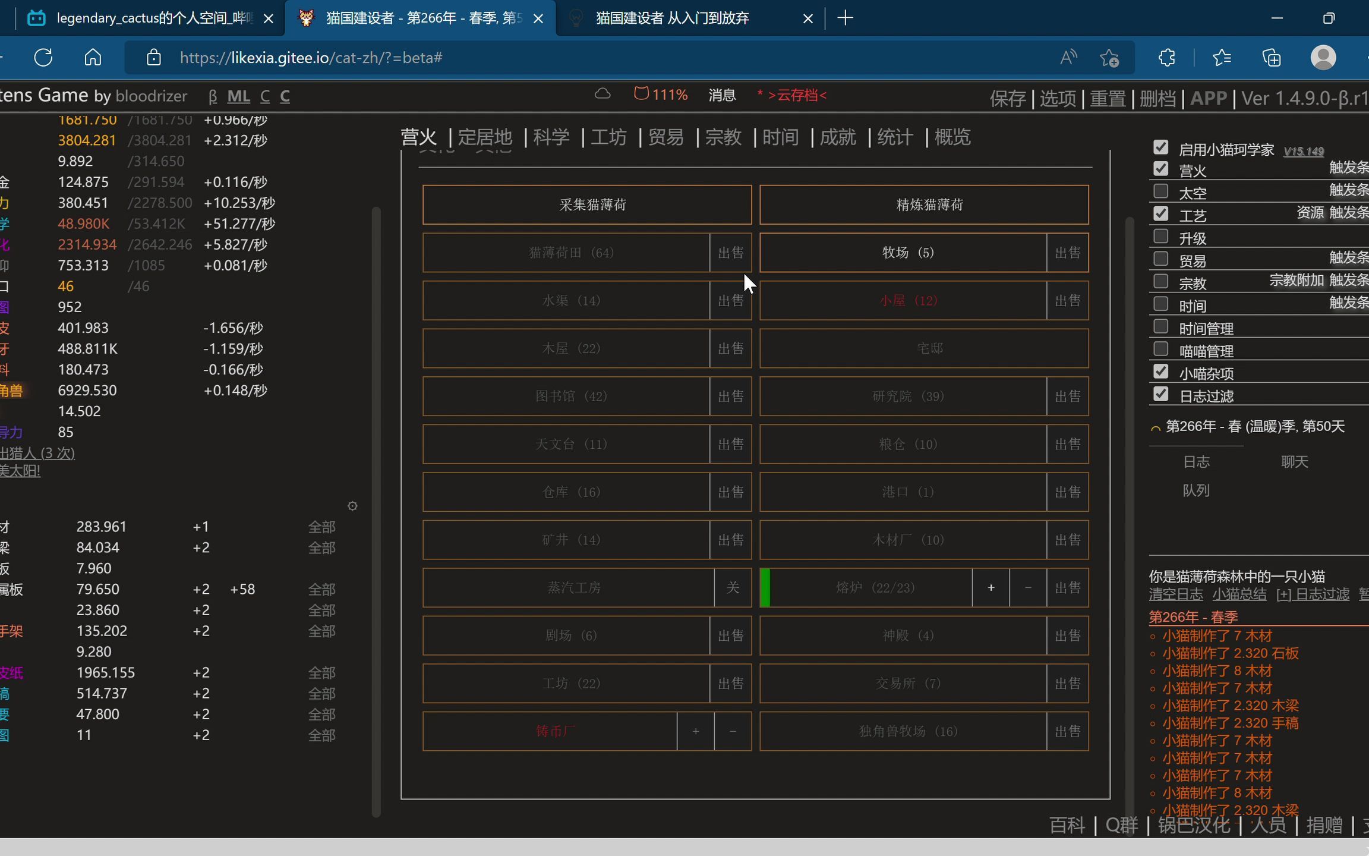Click left resource panel scrollbar

[x=376, y=511]
